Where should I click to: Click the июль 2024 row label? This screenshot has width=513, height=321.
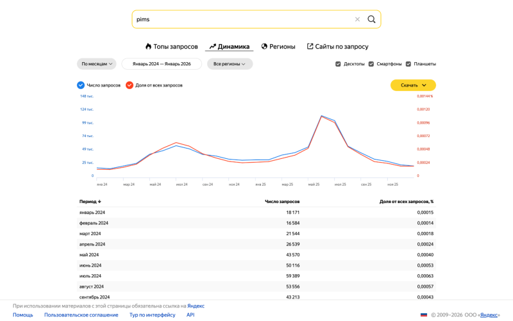tap(90, 276)
